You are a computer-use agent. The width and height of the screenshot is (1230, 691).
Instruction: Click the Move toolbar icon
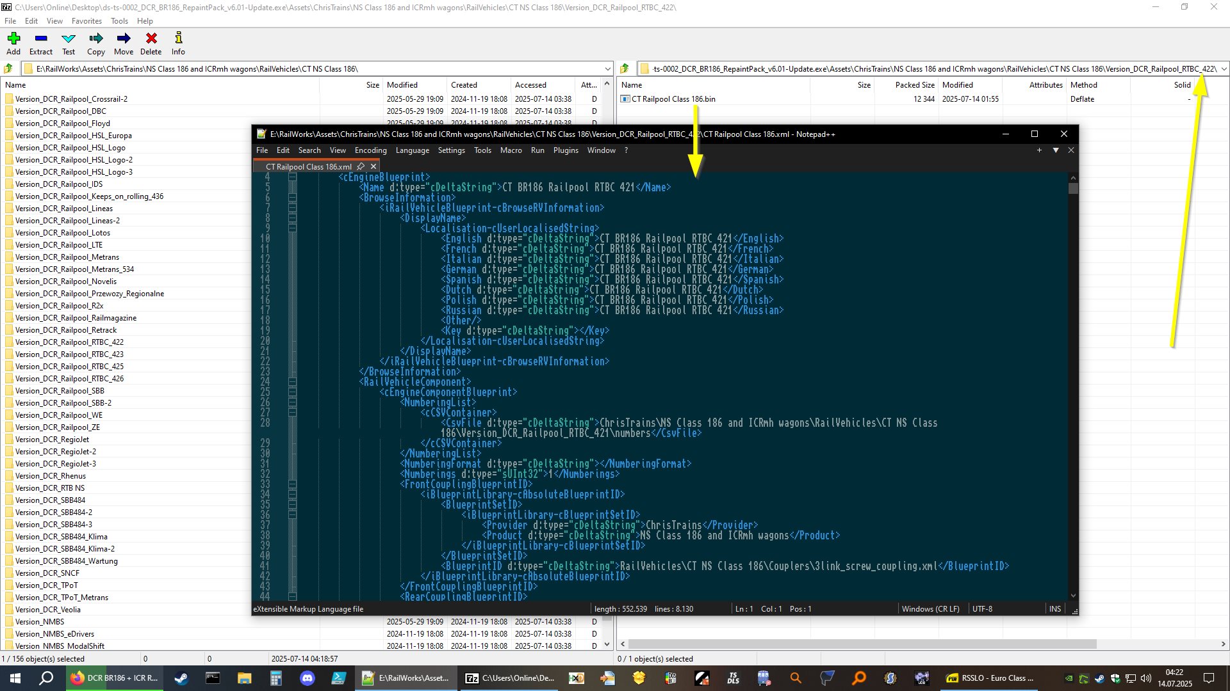pos(124,44)
